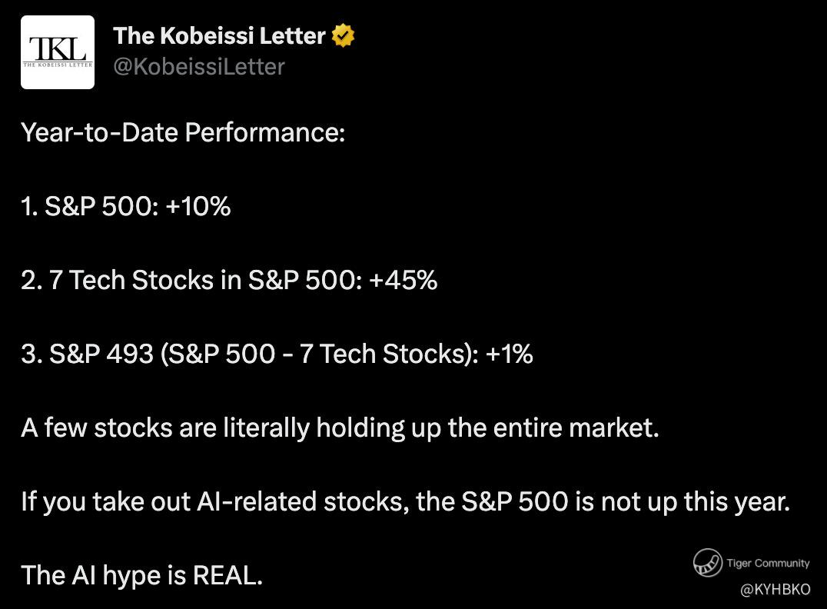
Task: Select the 7 Tech Stocks in S&P 500 line
Action: click(229, 281)
